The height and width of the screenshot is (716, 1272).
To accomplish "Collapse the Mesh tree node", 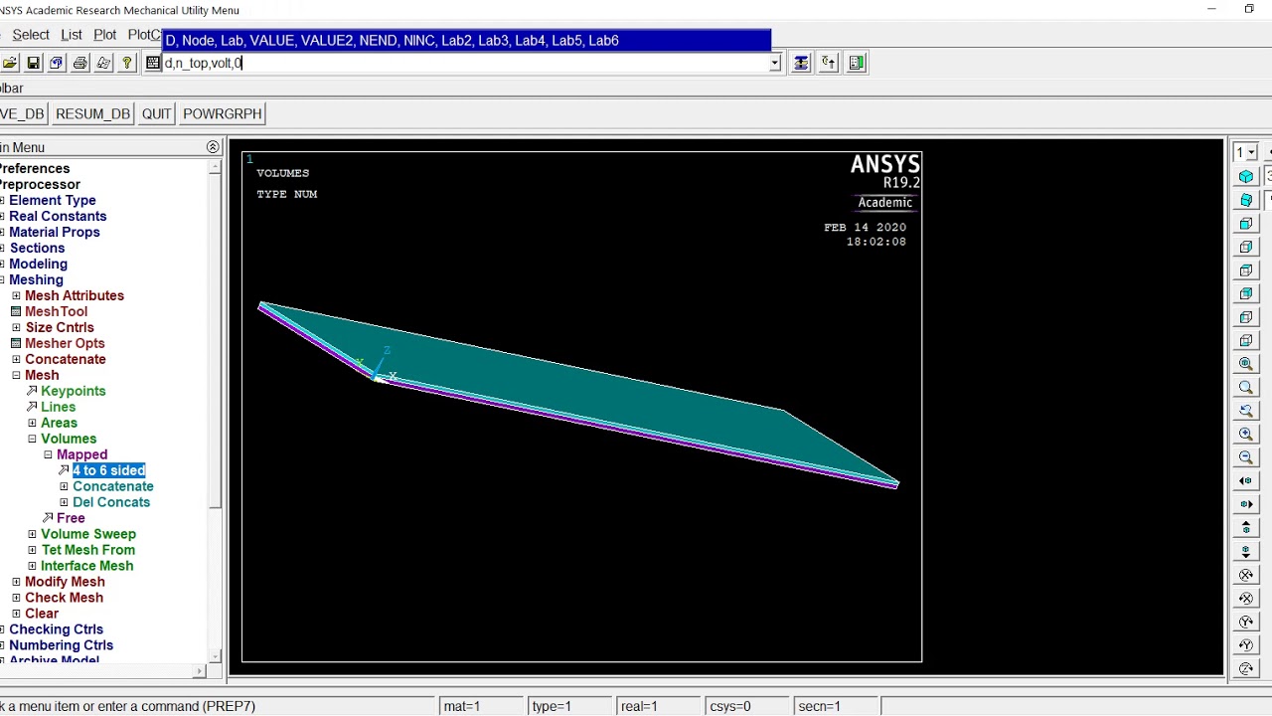I will (x=16, y=375).
